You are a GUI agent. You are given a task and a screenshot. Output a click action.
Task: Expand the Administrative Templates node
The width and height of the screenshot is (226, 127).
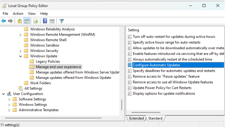9,110
